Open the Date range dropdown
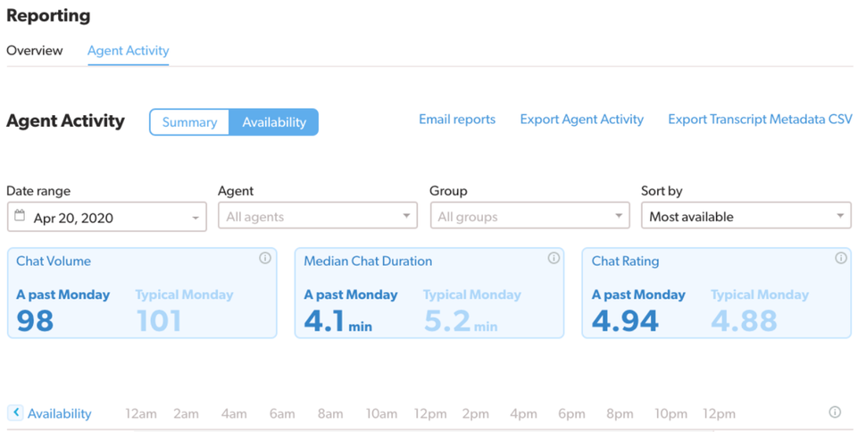The width and height of the screenshot is (866, 432). [107, 217]
